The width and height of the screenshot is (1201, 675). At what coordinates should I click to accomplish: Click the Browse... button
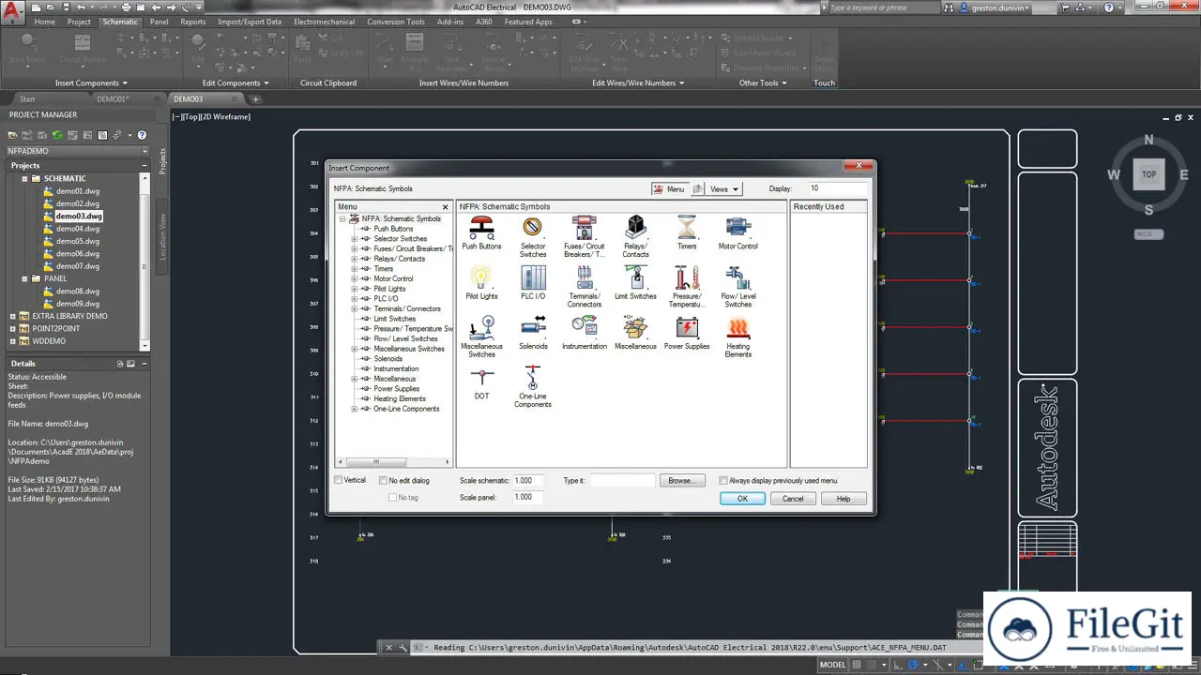click(682, 481)
